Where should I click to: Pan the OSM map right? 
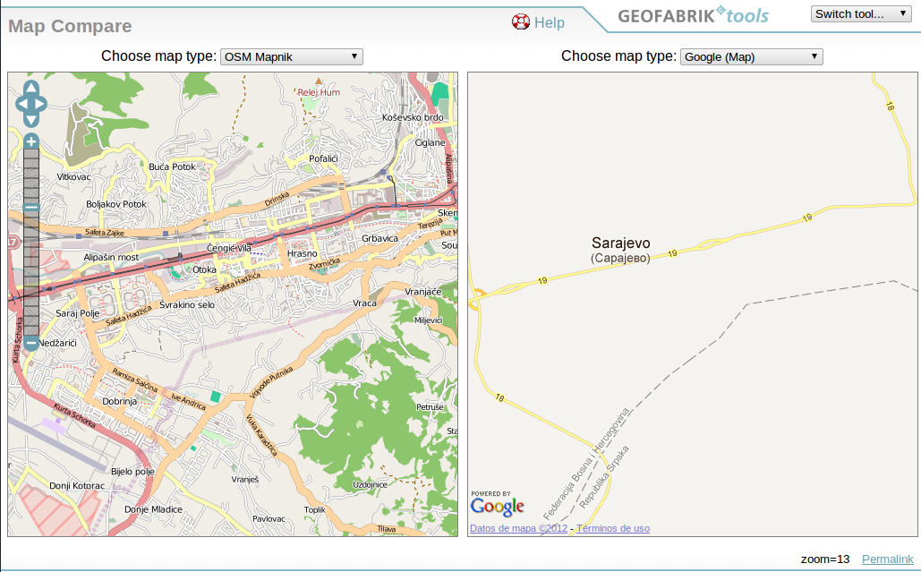(40, 104)
